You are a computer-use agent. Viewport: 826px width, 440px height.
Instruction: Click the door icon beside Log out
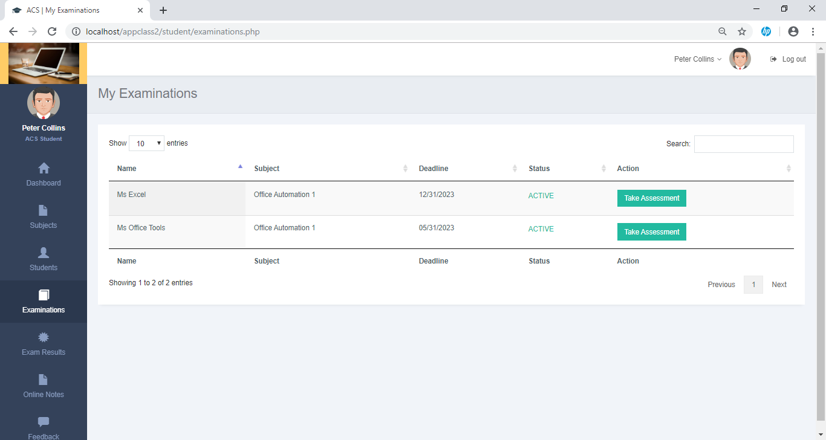click(x=773, y=59)
